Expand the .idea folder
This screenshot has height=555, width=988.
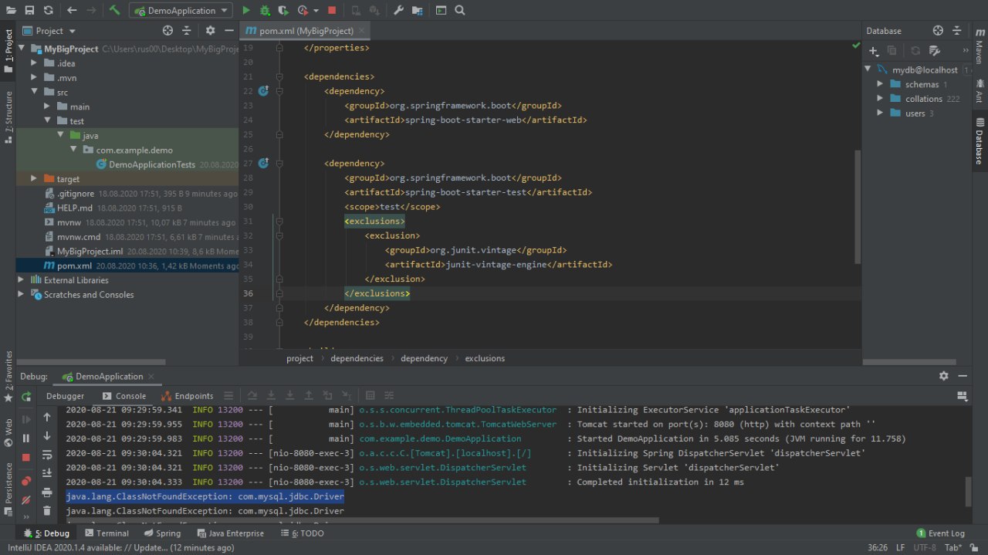pyautogui.click(x=34, y=63)
